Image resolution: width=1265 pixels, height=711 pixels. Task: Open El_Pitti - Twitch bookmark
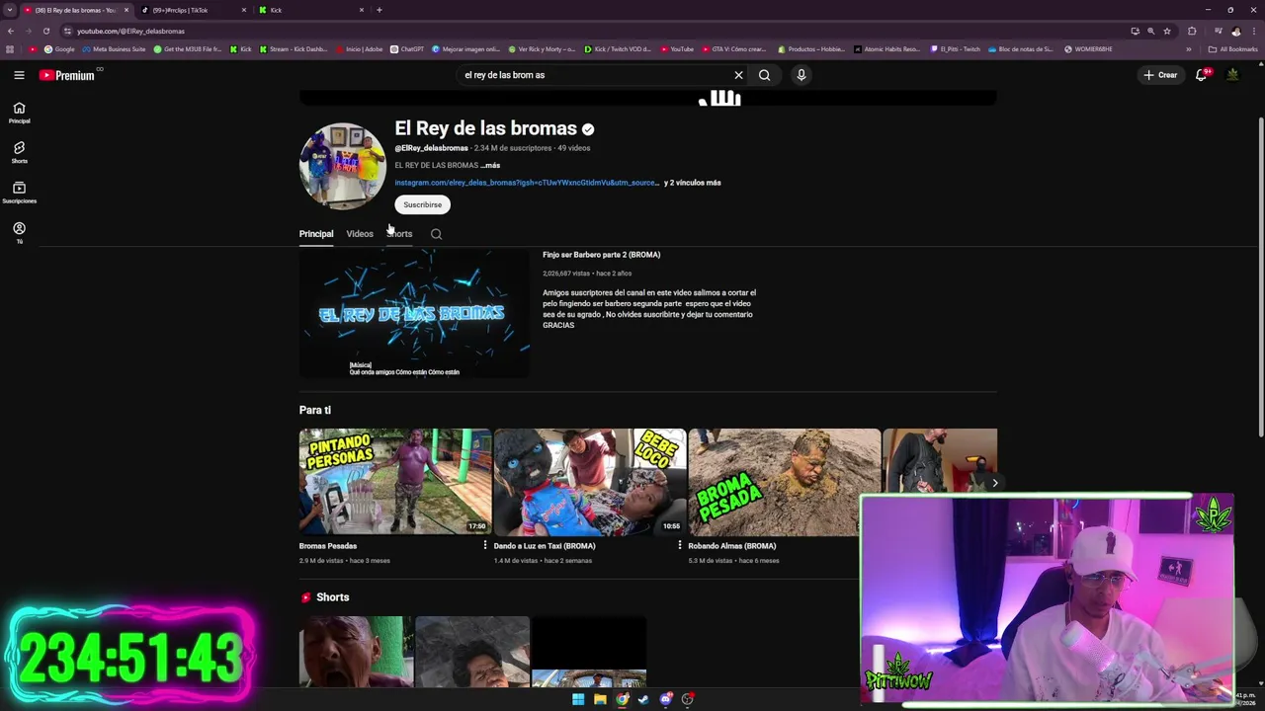[956, 49]
